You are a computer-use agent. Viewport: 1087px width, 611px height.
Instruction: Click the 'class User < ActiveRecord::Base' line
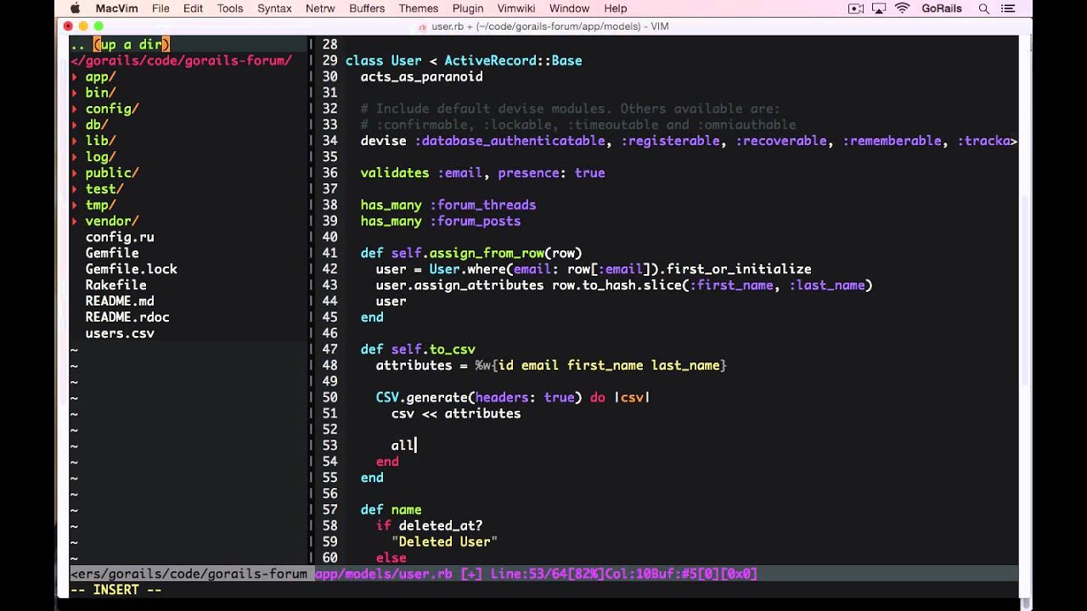(464, 60)
